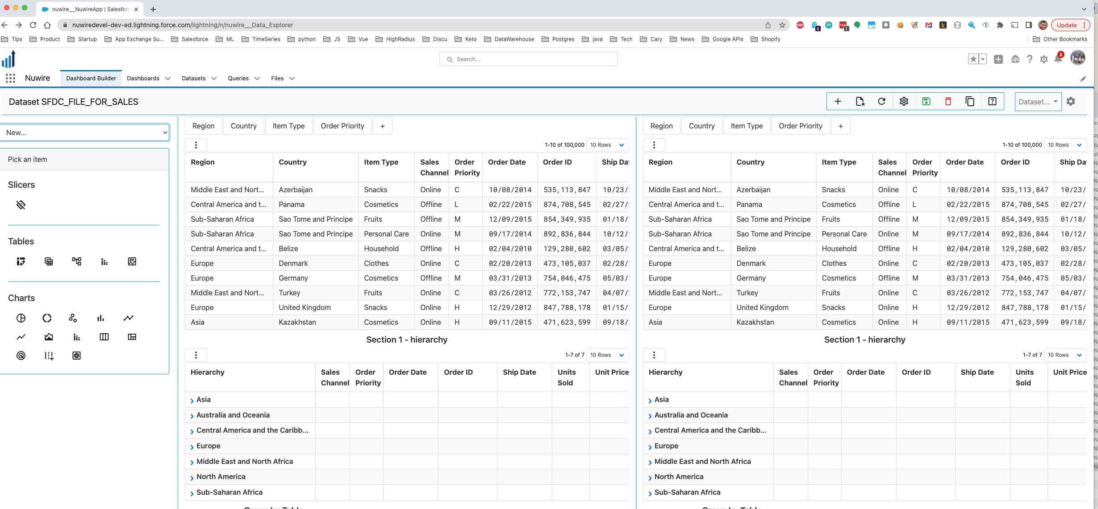Add line chart with markers

(x=129, y=318)
